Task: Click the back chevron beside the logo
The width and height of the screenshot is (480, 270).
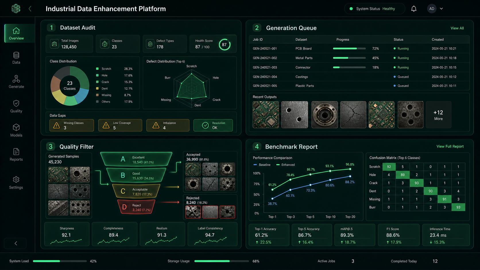Action: click(x=30, y=9)
